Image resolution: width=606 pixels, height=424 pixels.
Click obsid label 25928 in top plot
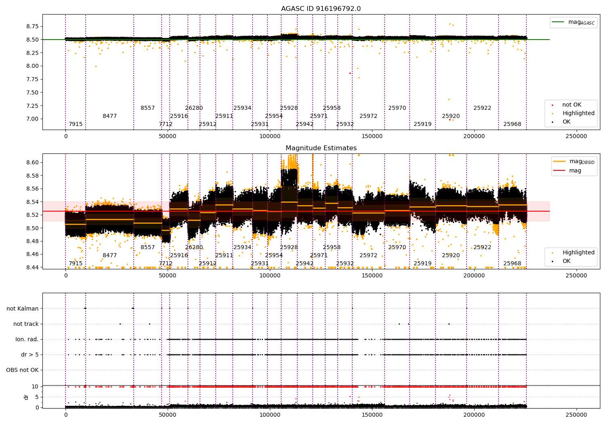(289, 108)
